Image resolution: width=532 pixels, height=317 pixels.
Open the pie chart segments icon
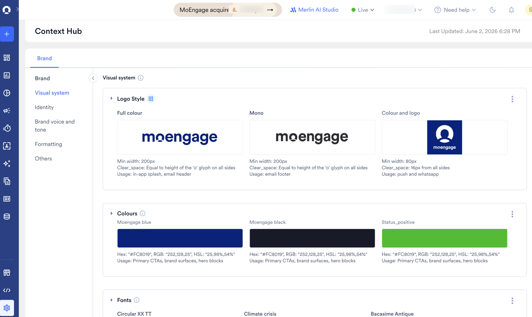coord(7,93)
